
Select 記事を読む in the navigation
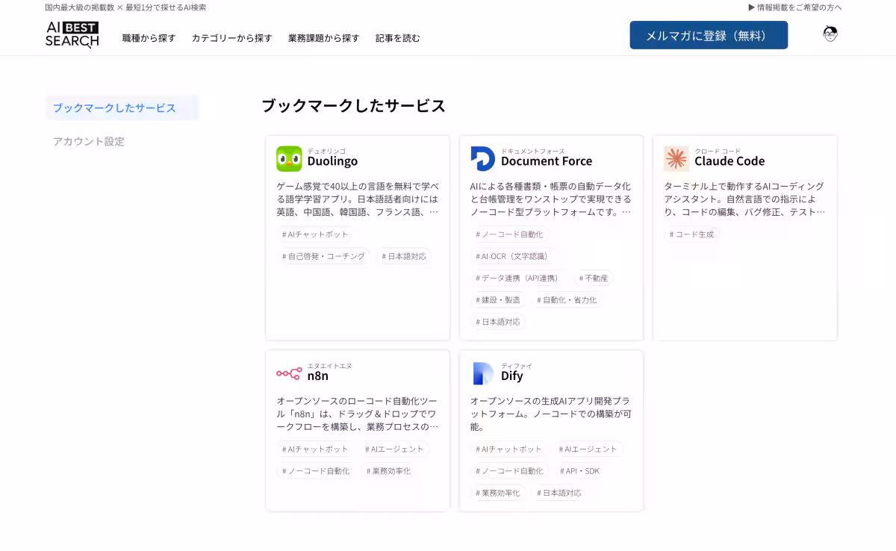pos(396,37)
